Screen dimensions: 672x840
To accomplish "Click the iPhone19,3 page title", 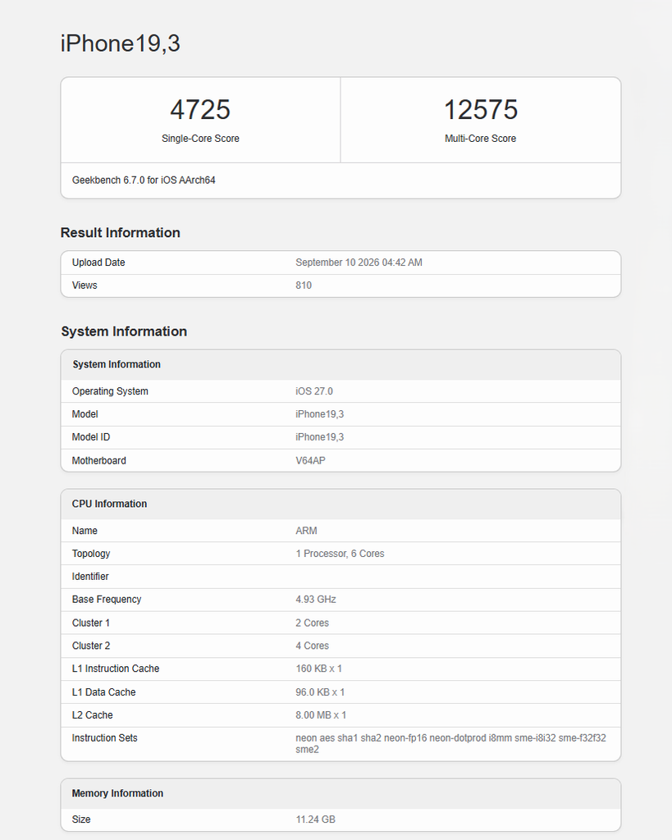I will click(x=120, y=43).
